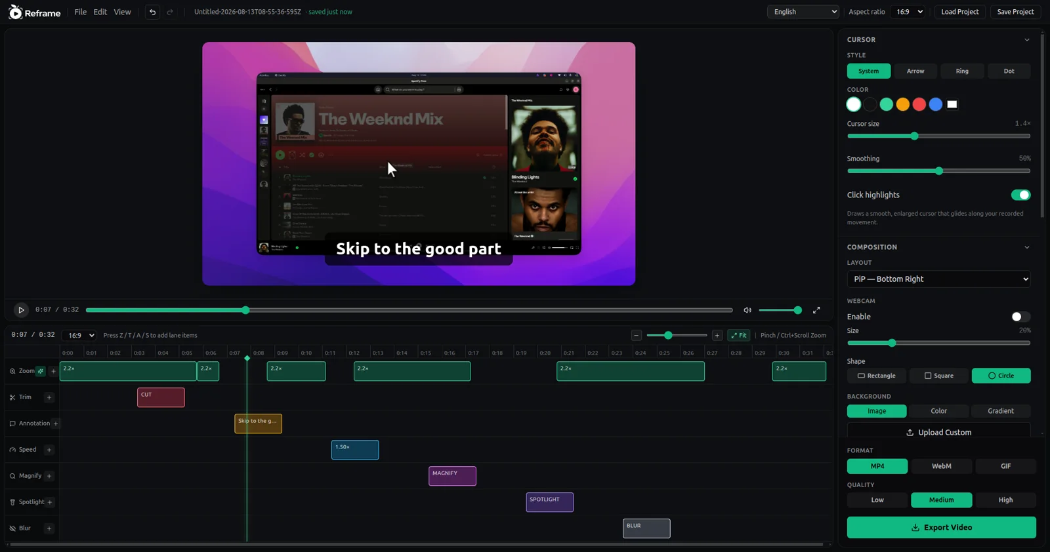The width and height of the screenshot is (1050, 552).
Task: Select the SPOTLIGHT clip on timeline
Action: [549, 502]
